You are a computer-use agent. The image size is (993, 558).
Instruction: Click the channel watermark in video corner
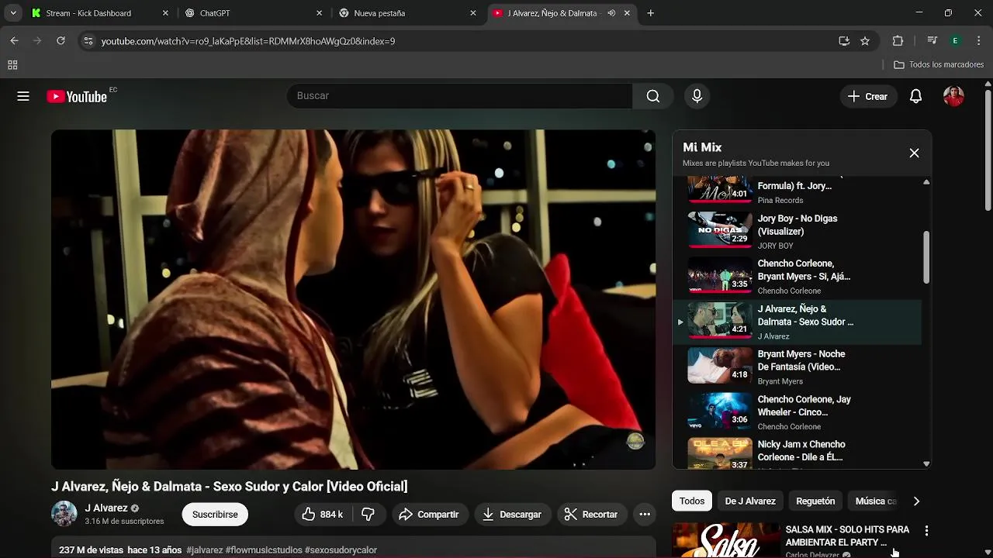coord(635,442)
